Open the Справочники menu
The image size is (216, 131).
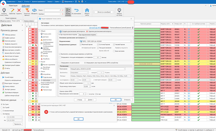(12, 2)
